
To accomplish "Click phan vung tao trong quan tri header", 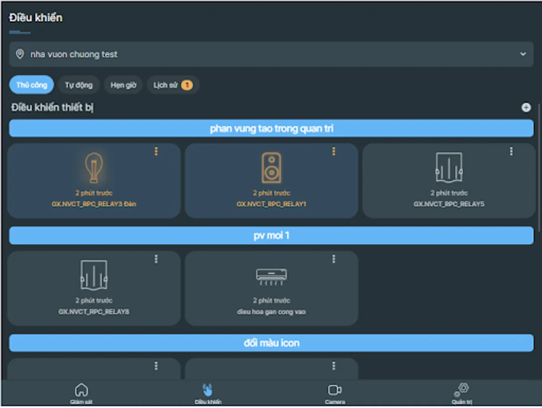I will pyautogui.click(x=271, y=128).
